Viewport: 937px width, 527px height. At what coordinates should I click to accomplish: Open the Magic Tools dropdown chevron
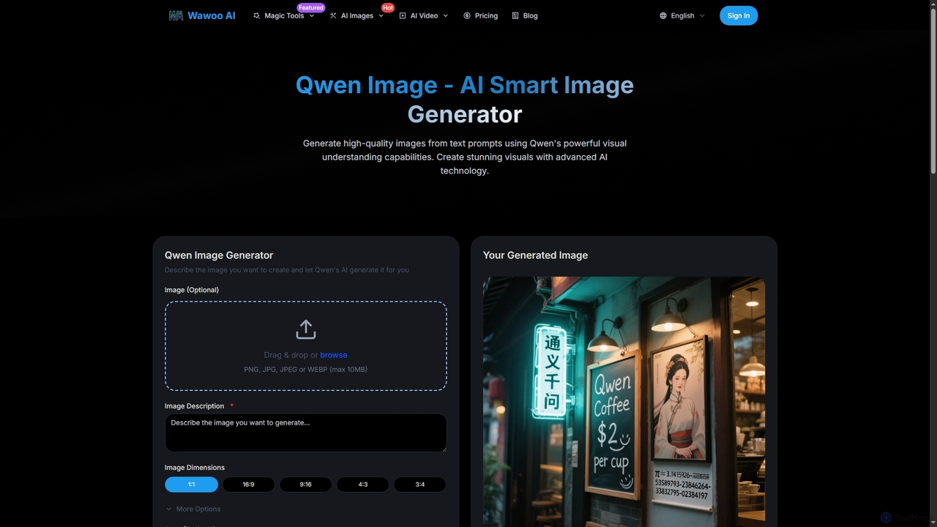(312, 15)
